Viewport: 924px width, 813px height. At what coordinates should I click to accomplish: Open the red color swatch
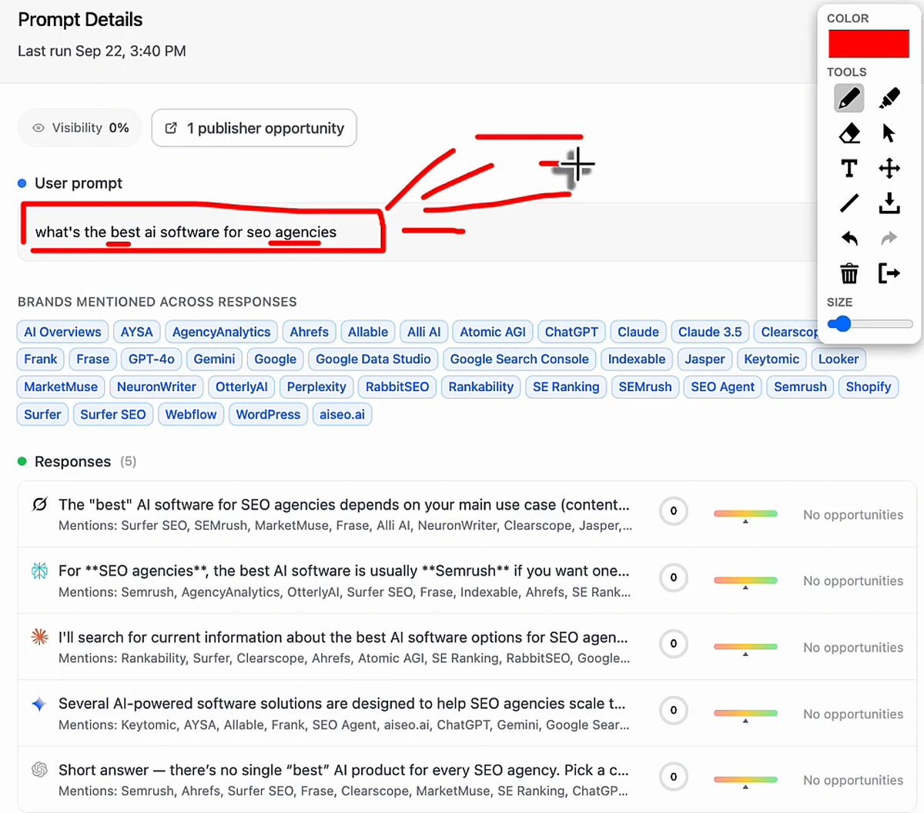coord(869,44)
